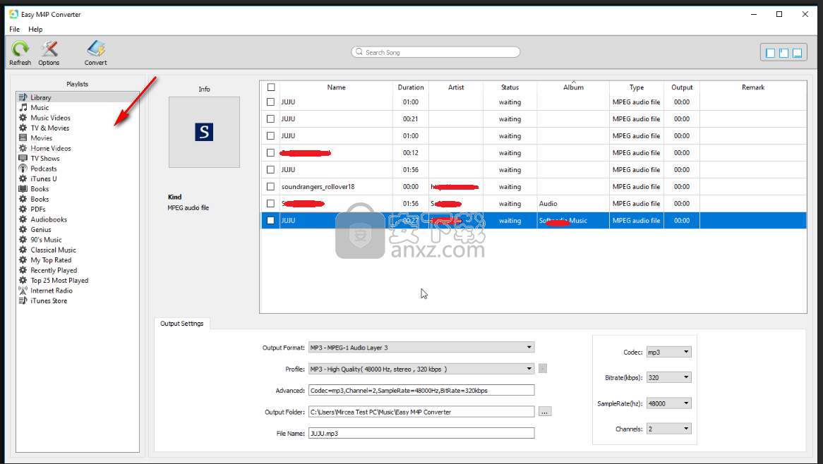823x464 pixels.
Task: Click into the File Name field
Action: (x=421, y=434)
